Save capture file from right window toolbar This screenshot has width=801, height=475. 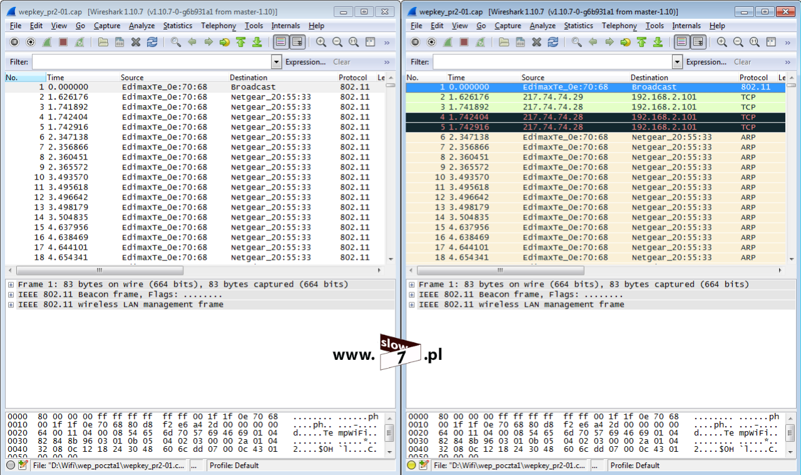pyautogui.click(x=520, y=42)
